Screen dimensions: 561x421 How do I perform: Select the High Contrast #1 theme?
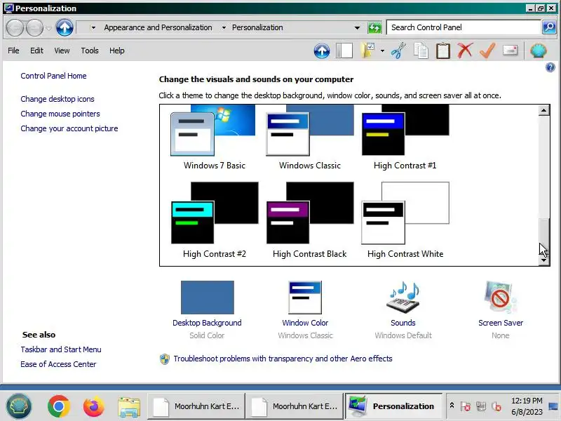click(405, 138)
